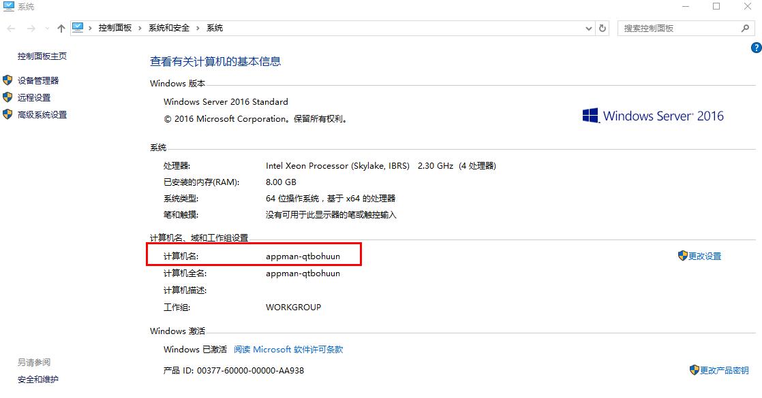Click the System window title icon
The image size is (762, 398).
coord(8,6)
